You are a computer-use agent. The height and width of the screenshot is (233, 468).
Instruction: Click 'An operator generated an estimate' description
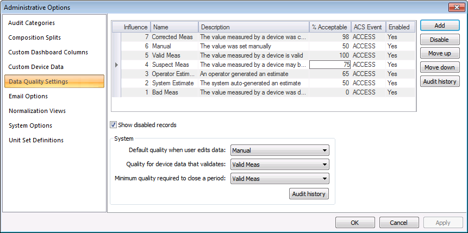244,74
